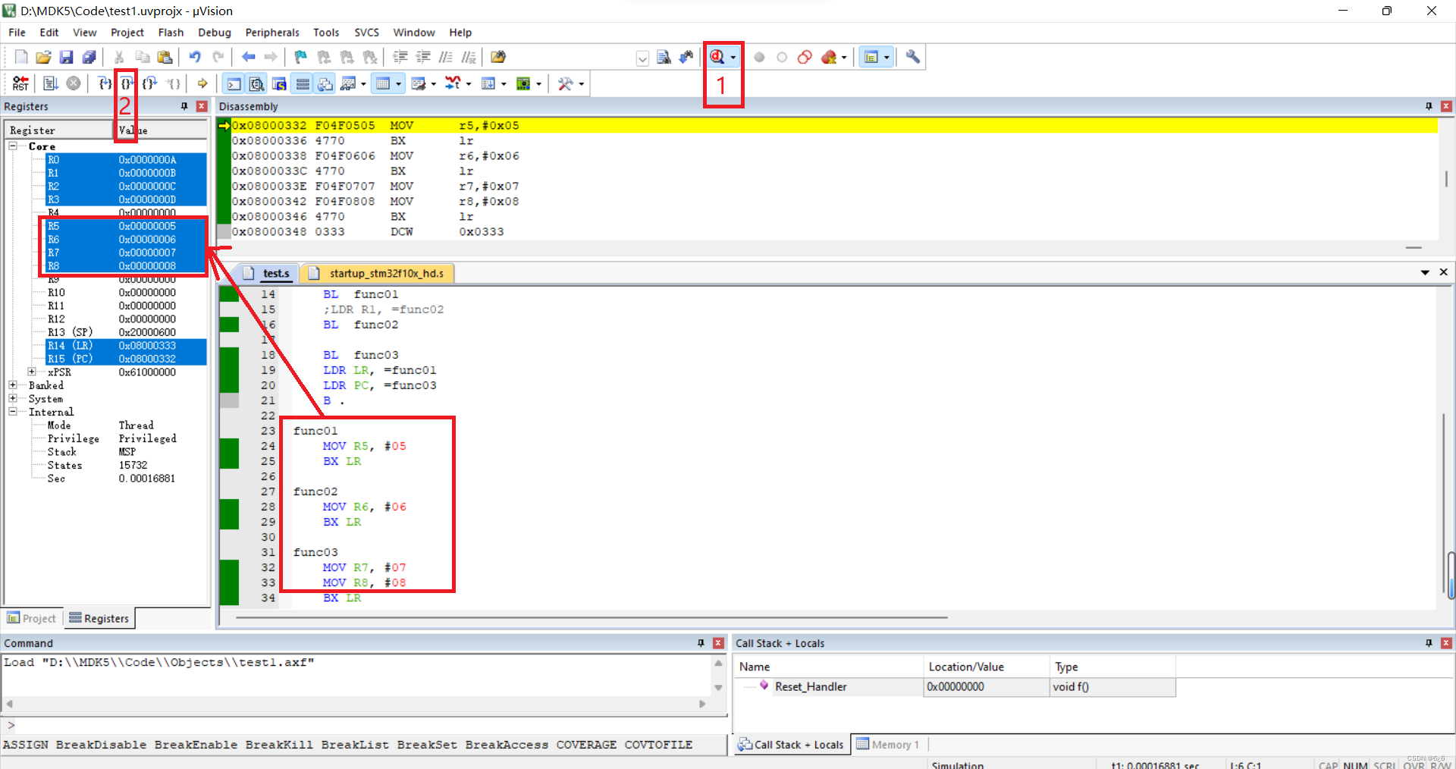Image resolution: width=1456 pixels, height=769 pixels.
Task: Click the Open file folder icon
Action: [x=44, y=57]
